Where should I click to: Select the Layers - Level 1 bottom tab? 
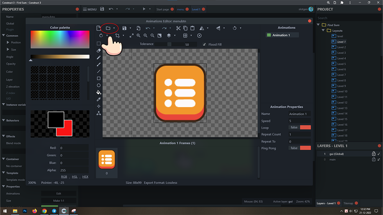click(x=326, y=203)
